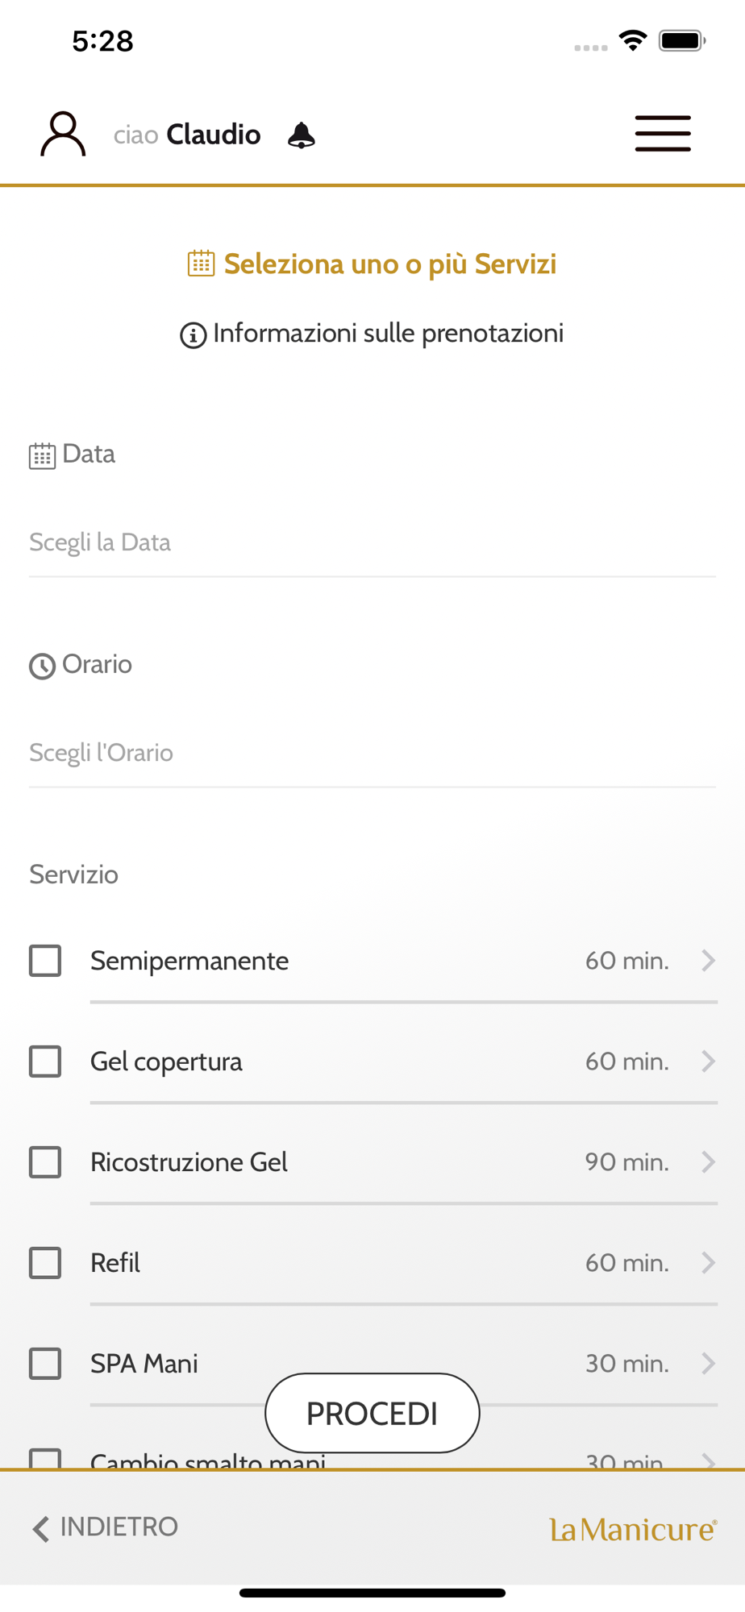This screenshot has height=1612, width=745.
Task: Tick the Refil service checkbox
Action: tap(45, 1263)
